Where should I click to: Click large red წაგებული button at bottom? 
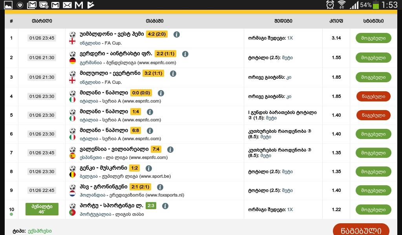coord(361,230)
